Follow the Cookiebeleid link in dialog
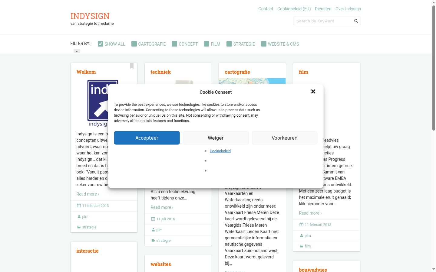Screen dimensions: 436x272 coord(220,151)
